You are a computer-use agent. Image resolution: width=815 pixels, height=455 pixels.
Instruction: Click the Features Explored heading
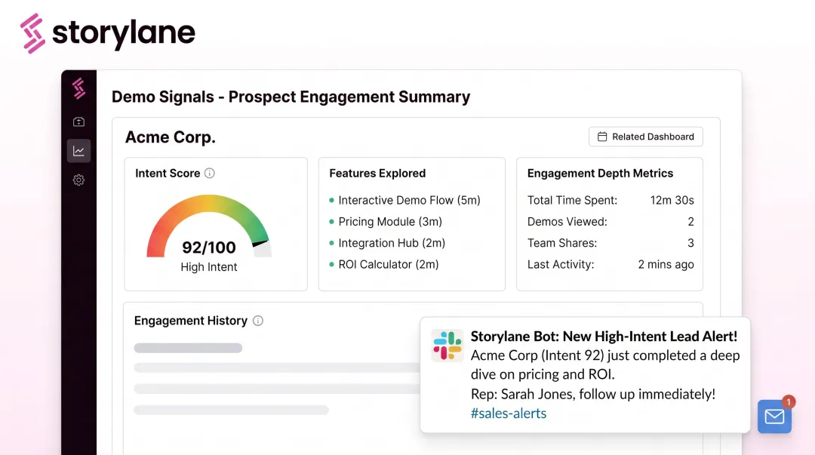pos(377,173)
